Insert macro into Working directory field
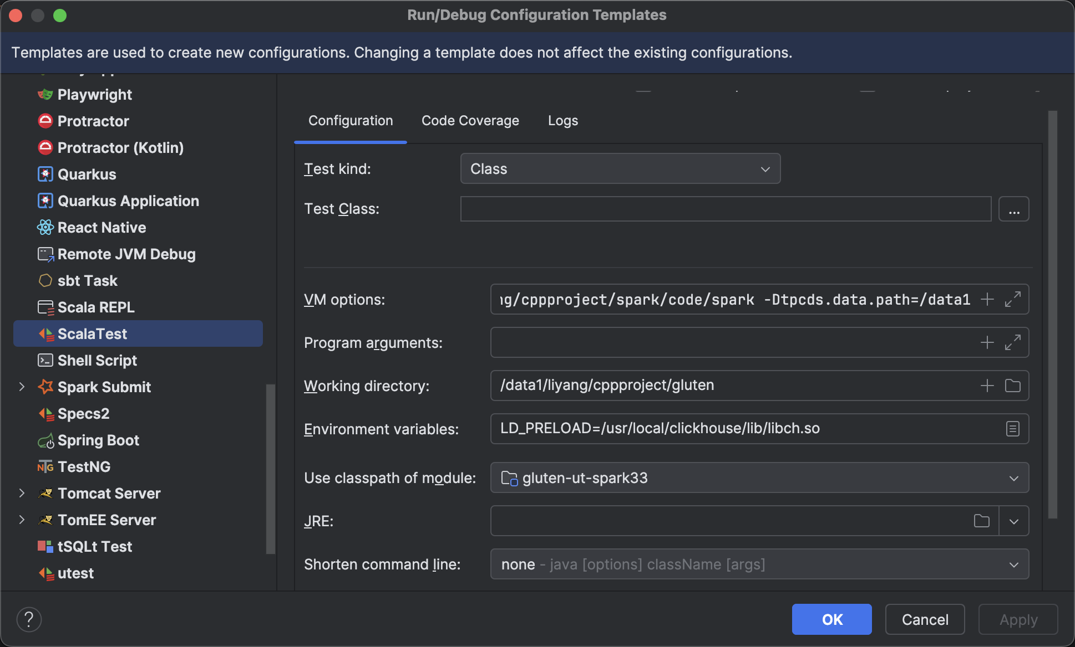The width and height of the screenshot is (1075, 647). (987, 386)
